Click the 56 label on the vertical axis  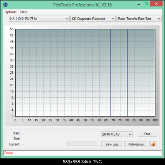(x=11, y=29)
